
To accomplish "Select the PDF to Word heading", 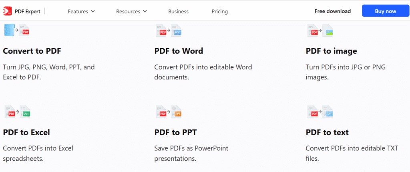I will (x=179, y=51).
